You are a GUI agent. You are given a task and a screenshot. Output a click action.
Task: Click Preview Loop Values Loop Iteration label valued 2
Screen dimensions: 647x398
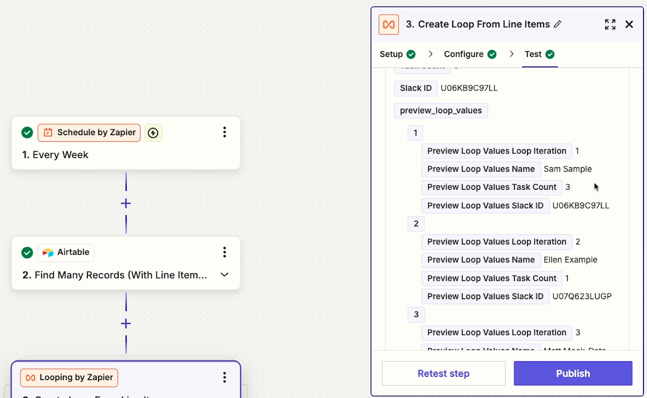[x=497, y=242]
